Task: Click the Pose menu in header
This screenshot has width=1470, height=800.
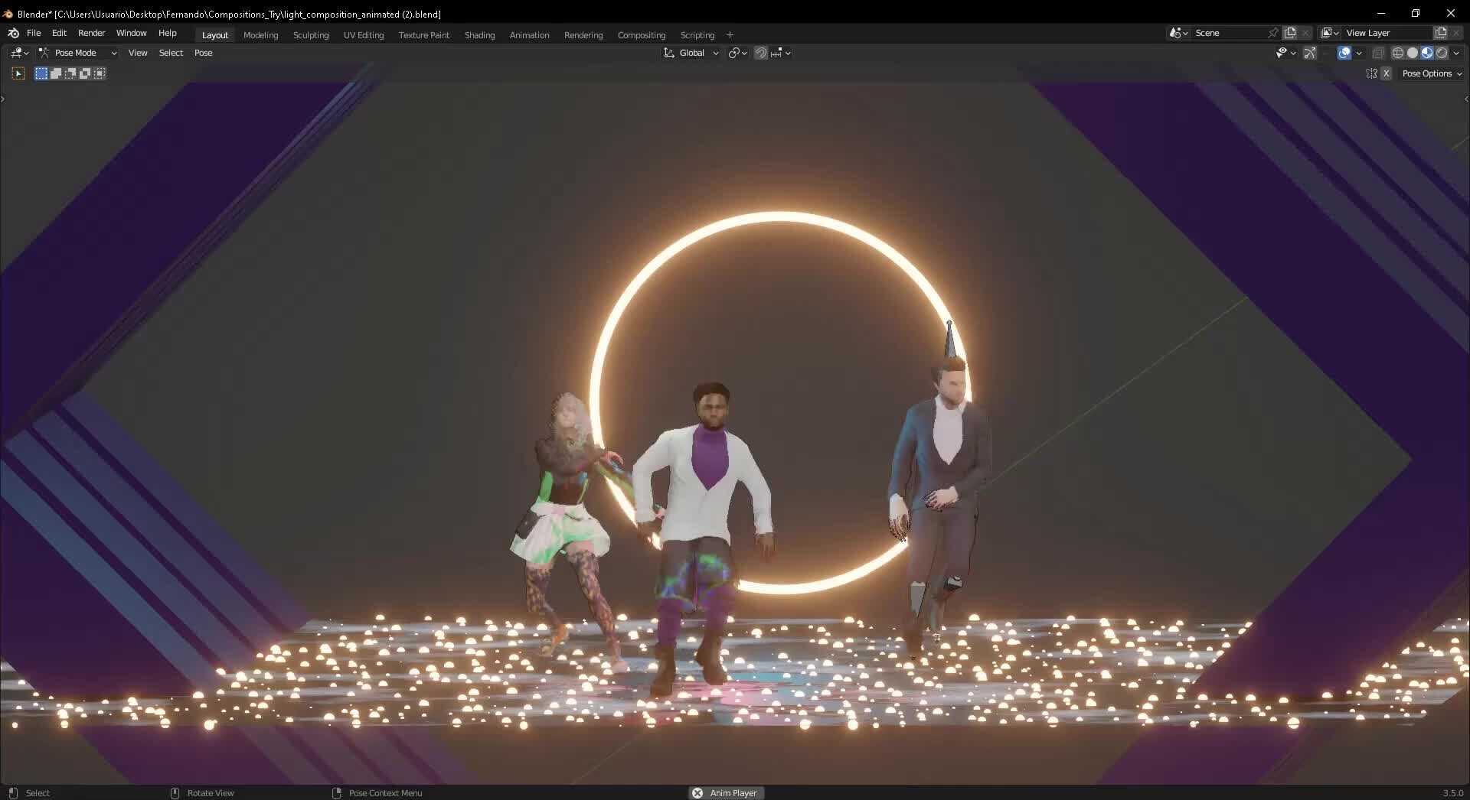Action: pos(203,52)
